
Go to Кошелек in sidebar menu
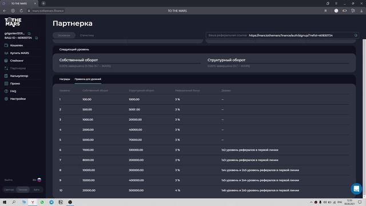click(17, 45)
